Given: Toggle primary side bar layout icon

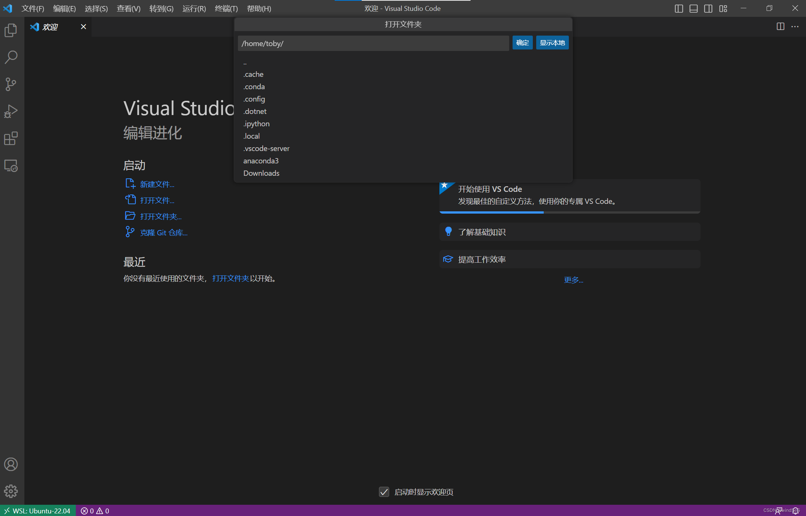Looking at the screenshot, I should pyautogui.click(x=679, y=8).
